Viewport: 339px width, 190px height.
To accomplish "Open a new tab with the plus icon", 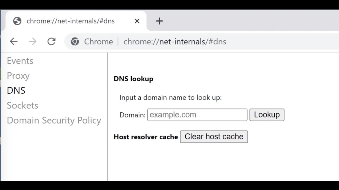I will click(159, 21).
